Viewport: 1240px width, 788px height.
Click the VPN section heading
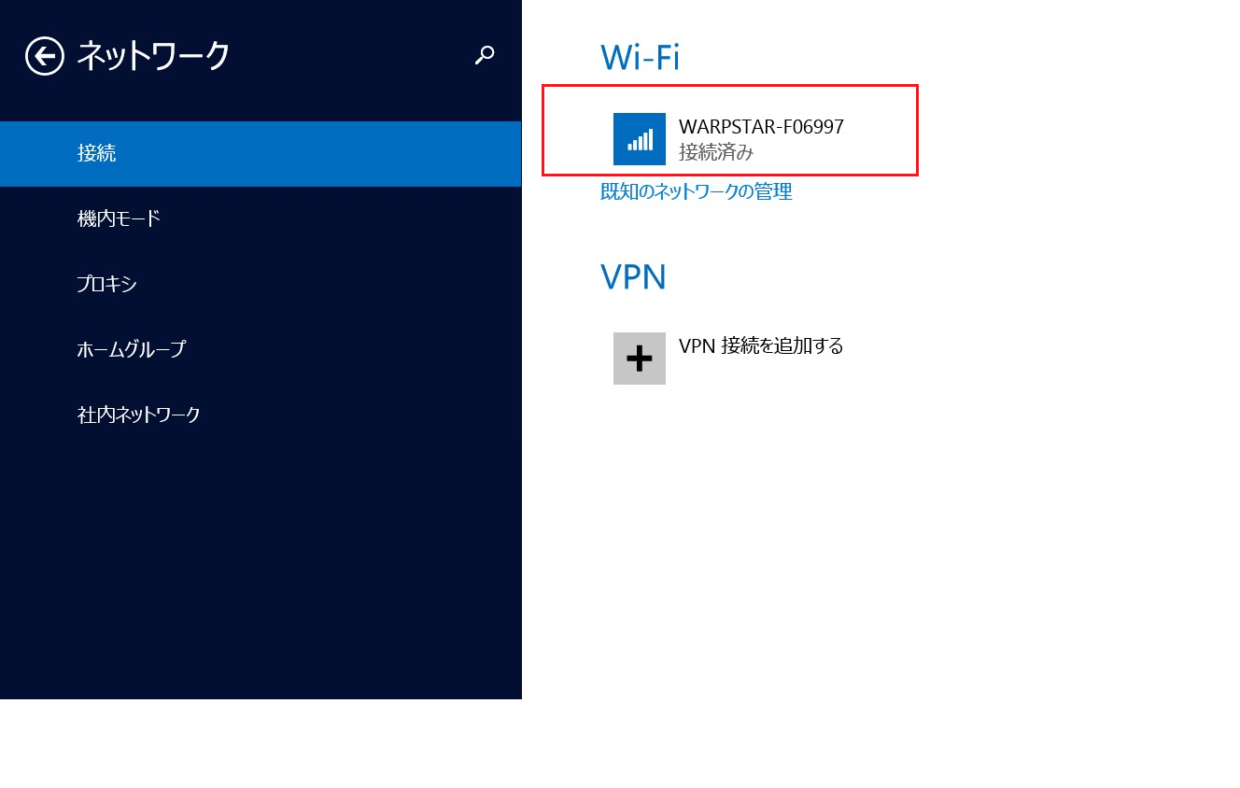click(633, 277)
